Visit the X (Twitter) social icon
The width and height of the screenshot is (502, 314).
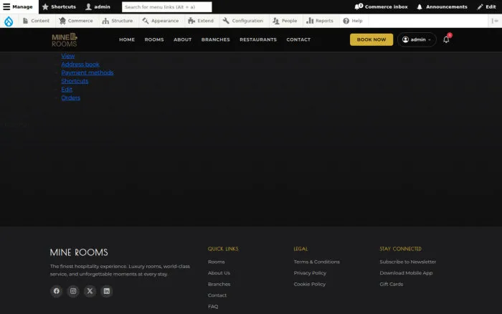point(90,291)
